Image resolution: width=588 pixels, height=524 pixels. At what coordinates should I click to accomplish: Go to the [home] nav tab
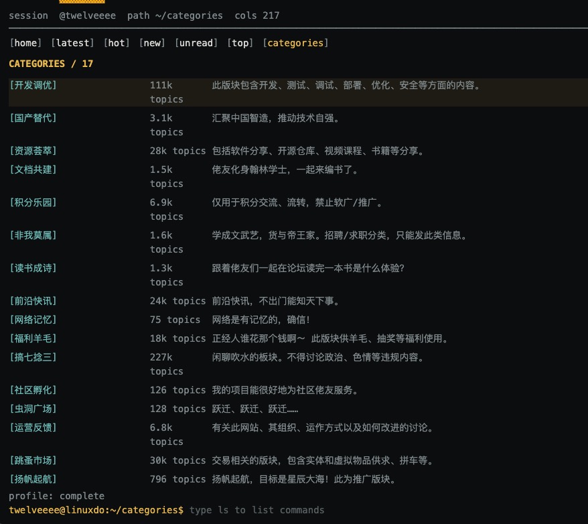click(x=25, y=43)
